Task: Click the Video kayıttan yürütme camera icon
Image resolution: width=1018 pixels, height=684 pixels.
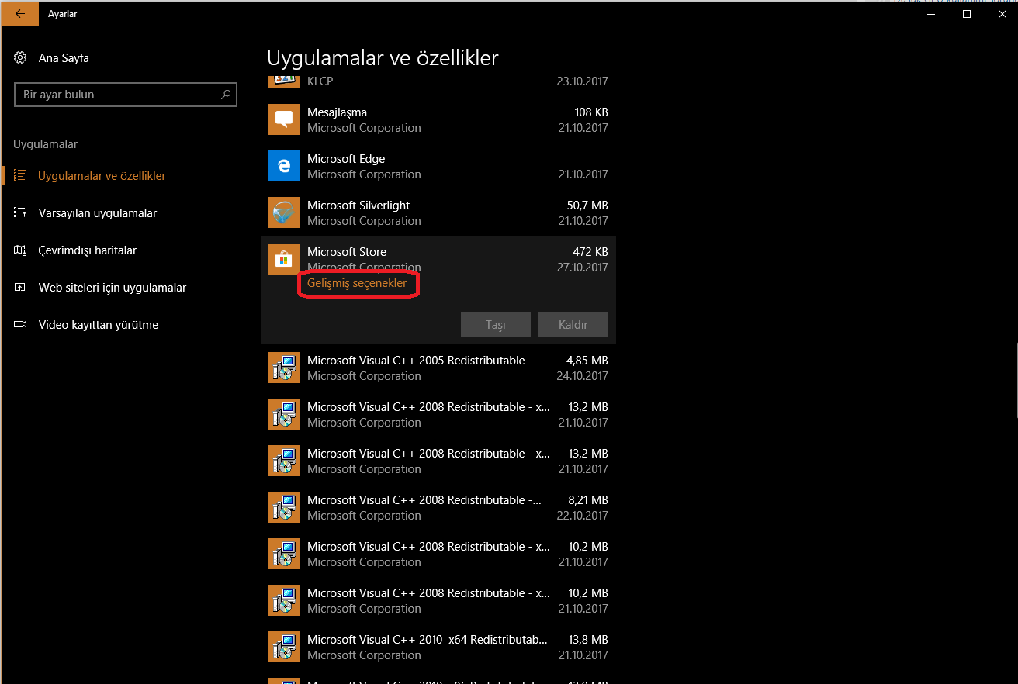Action: point(20,325)
